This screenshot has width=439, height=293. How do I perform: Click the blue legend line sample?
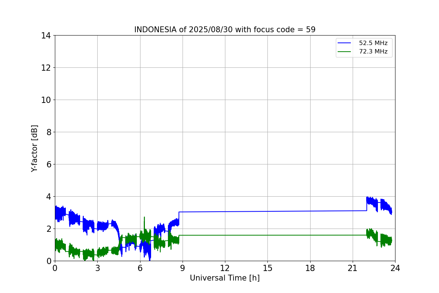344,43
